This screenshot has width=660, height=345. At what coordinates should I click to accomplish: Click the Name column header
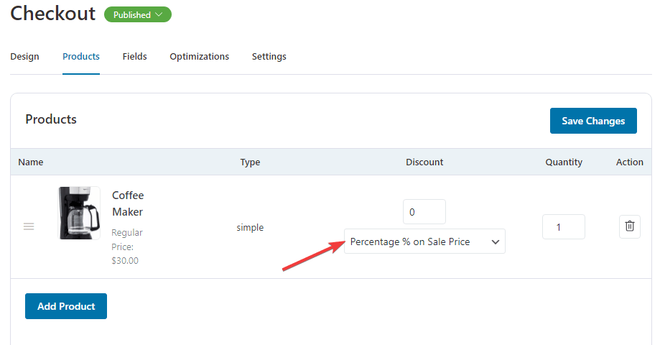pyautogui.click(x=31, y=162)
